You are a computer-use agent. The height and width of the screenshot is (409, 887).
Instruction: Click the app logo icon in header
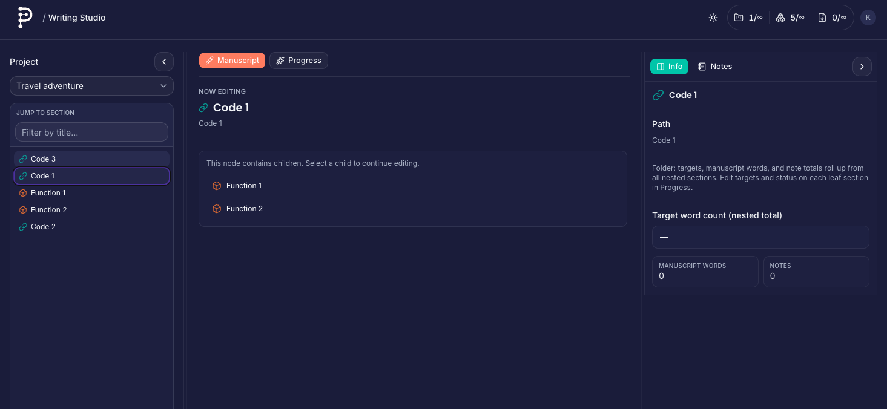tap(24, 18)
